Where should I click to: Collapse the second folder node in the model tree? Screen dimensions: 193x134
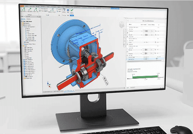tap(22, 25)
